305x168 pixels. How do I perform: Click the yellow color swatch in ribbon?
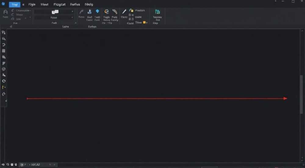pyautogui.click(x=144, y=22)
